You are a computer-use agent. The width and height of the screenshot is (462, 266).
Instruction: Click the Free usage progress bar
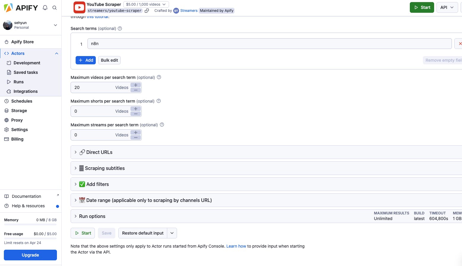30,238
